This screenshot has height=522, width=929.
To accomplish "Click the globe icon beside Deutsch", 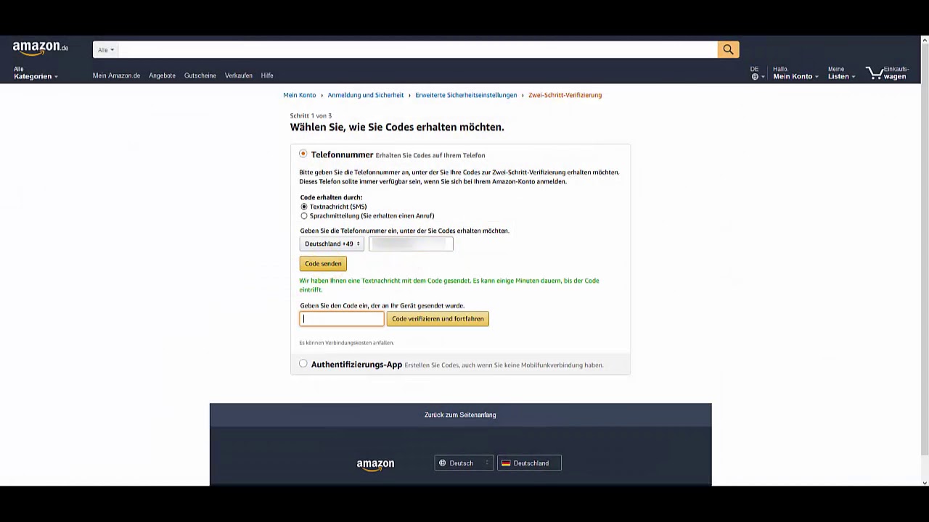I will [x=442, y=463].
